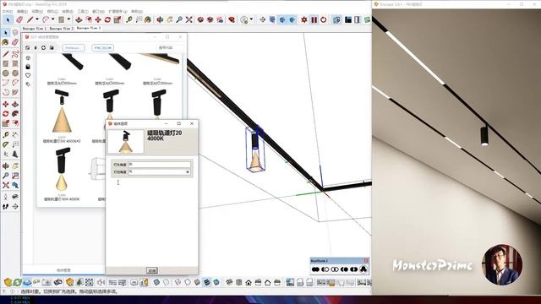Image resolution: width=541 pixels, height=304 pixels.
Task: Click the last BoolTools icon
Action: [x=363, y=269]
